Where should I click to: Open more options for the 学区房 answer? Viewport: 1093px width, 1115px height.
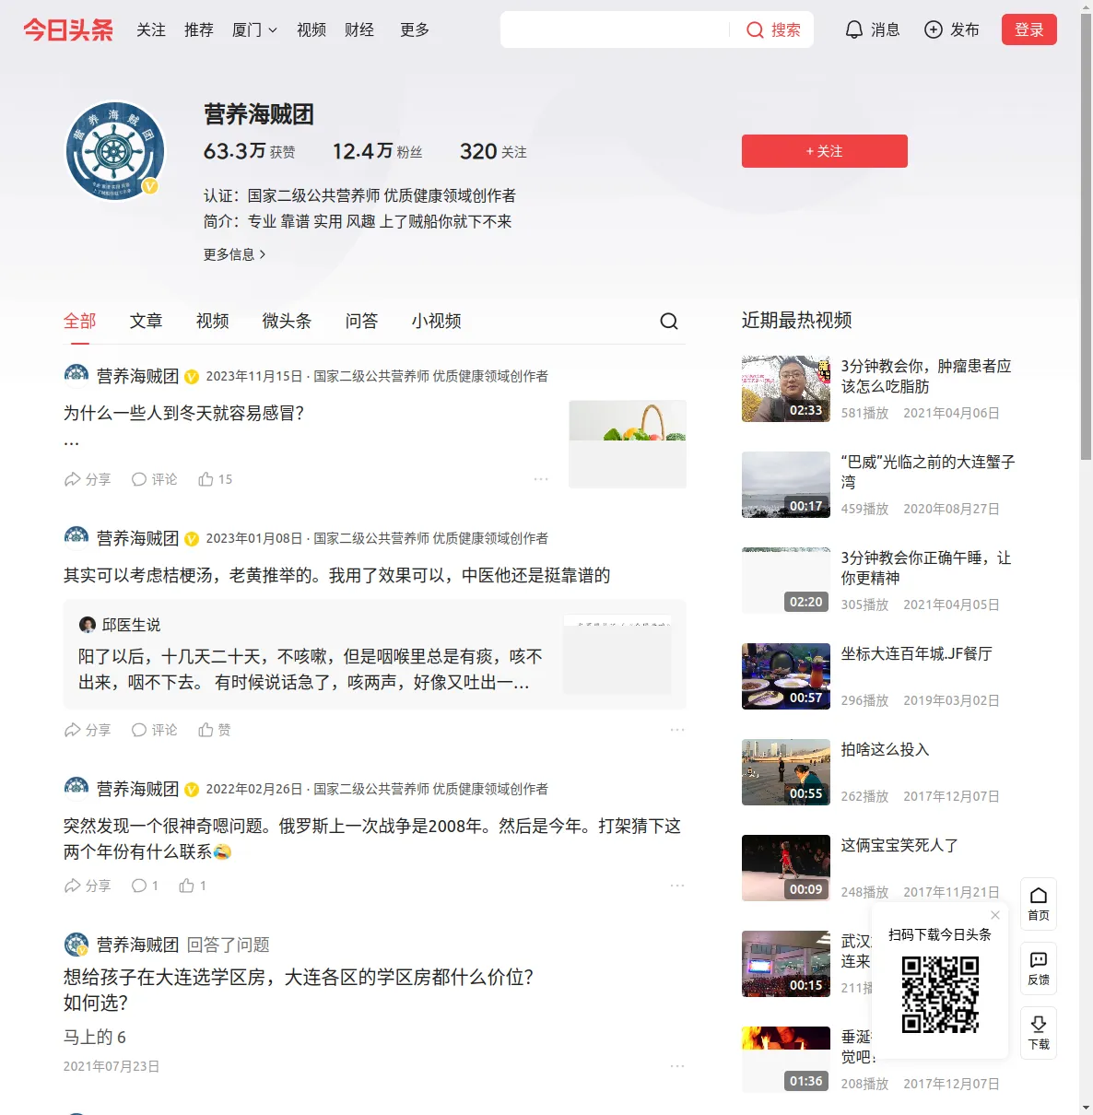coord(677,1066)
